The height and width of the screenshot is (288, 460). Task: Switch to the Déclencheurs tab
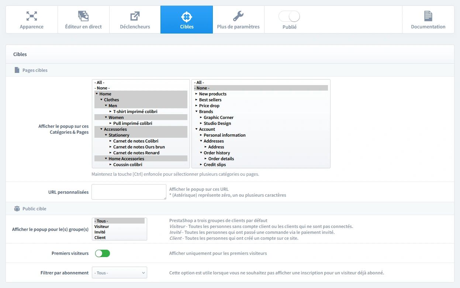click(135, 20)
